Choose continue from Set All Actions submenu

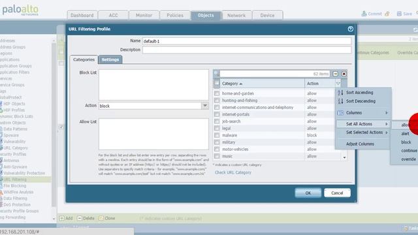(405, 151)
